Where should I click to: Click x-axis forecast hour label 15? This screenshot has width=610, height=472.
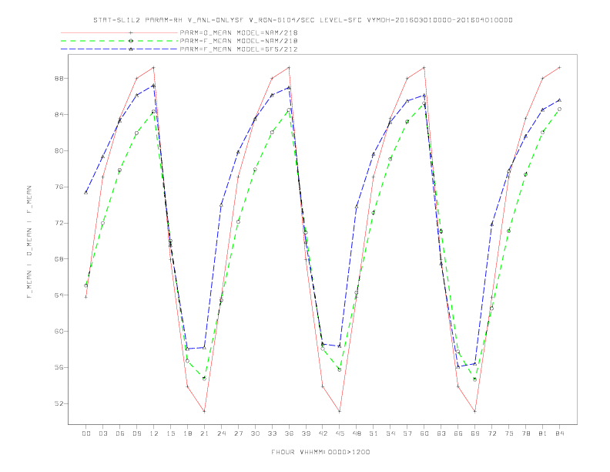[x=170, y=433]
